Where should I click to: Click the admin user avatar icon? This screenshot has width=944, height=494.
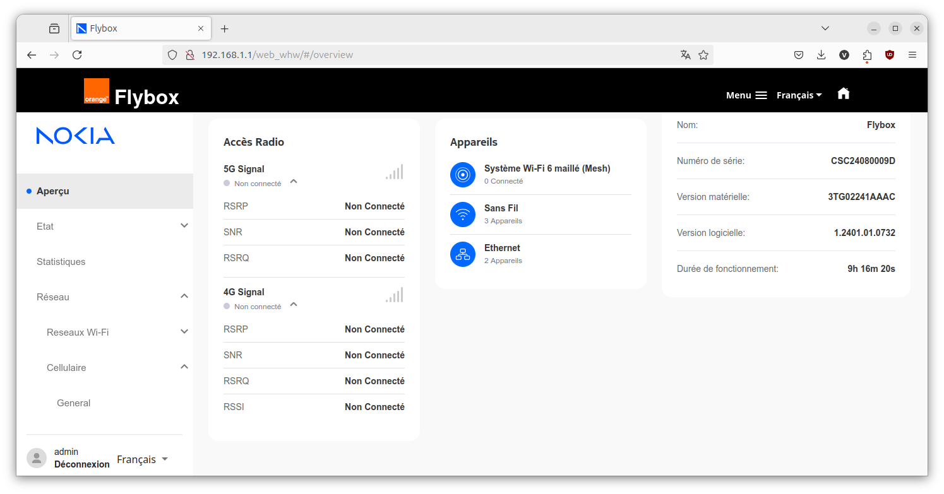[37, 458]
